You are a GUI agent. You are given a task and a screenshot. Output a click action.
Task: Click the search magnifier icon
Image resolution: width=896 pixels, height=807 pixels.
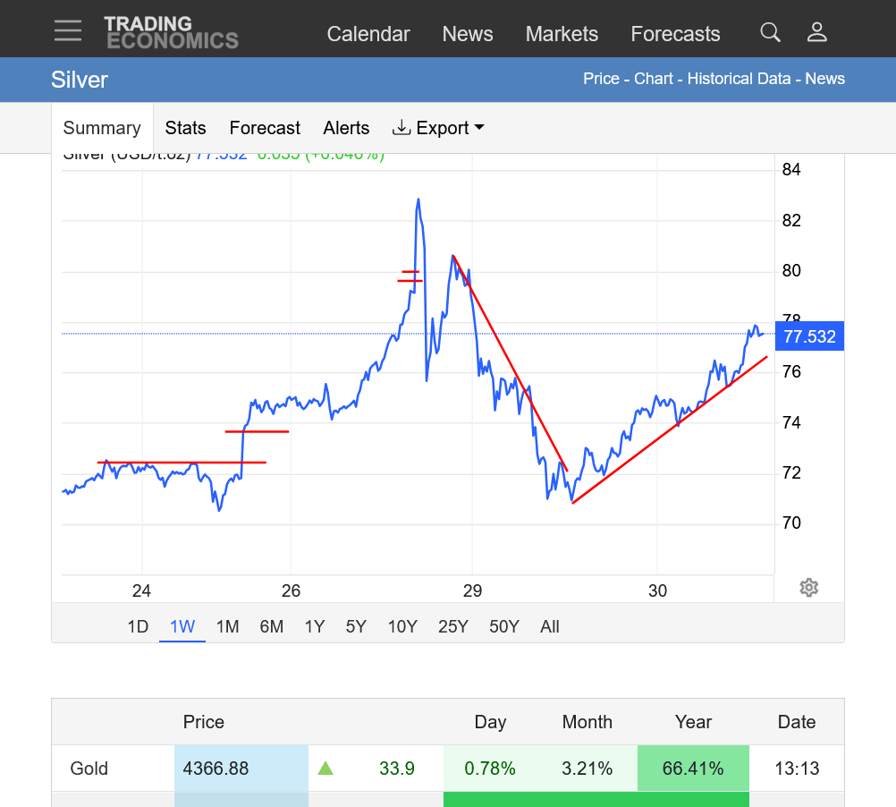tap(770, 33)
